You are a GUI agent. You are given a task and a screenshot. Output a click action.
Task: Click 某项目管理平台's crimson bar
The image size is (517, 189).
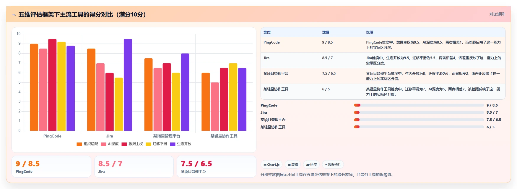click(167, 97)
